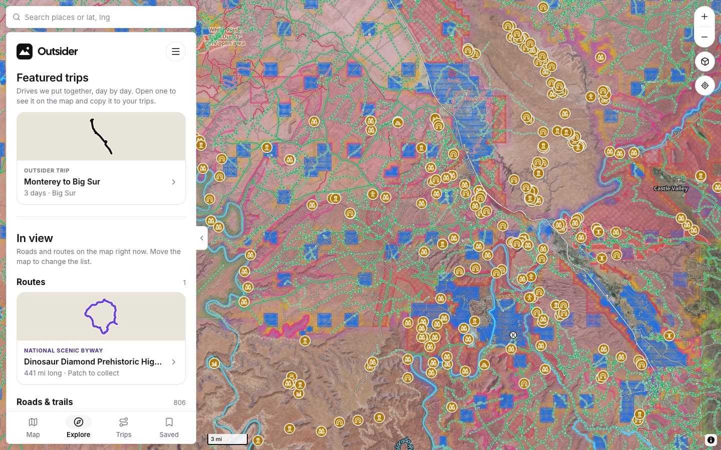Switch to the Map tab
The width and height of the screenshot is (721, 450).
pos(33,427)
